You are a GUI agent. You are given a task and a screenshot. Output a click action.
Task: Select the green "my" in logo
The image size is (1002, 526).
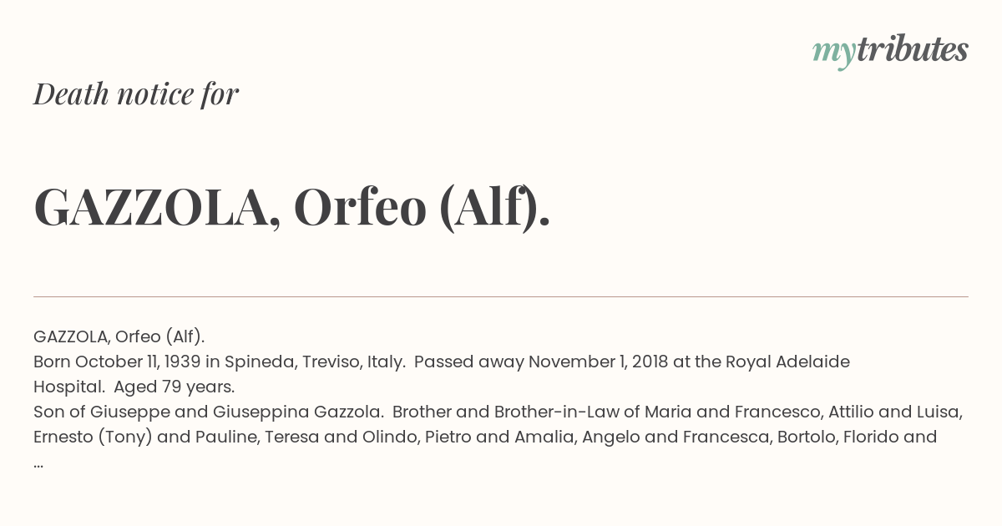tap(833, 54)
